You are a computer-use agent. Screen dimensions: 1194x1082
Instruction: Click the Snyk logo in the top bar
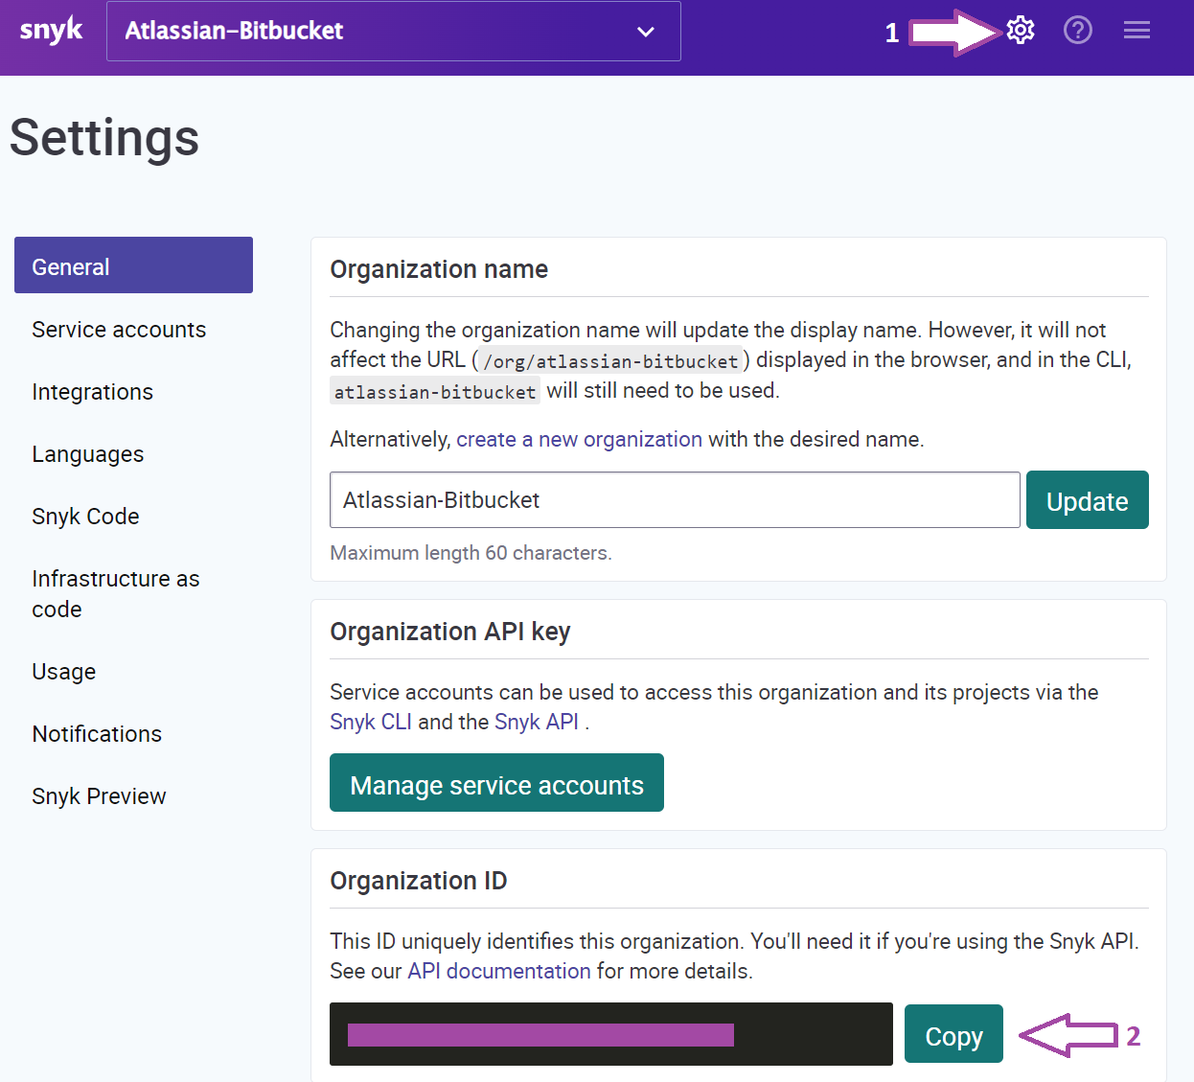click(51, 30)
